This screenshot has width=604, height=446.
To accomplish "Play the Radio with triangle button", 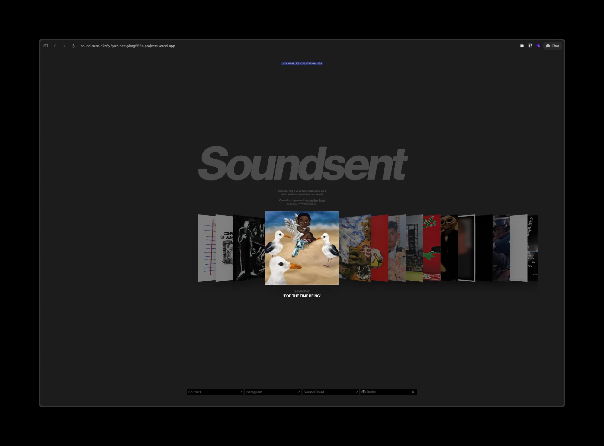I will 413,392.
